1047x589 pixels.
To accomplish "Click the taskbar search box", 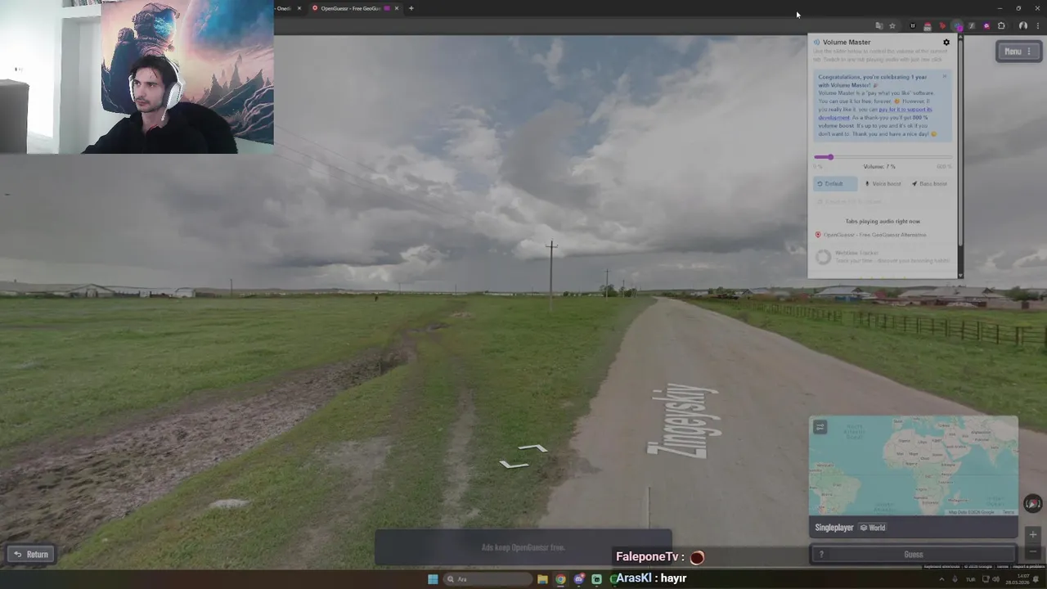I will [x=489, y=579].
